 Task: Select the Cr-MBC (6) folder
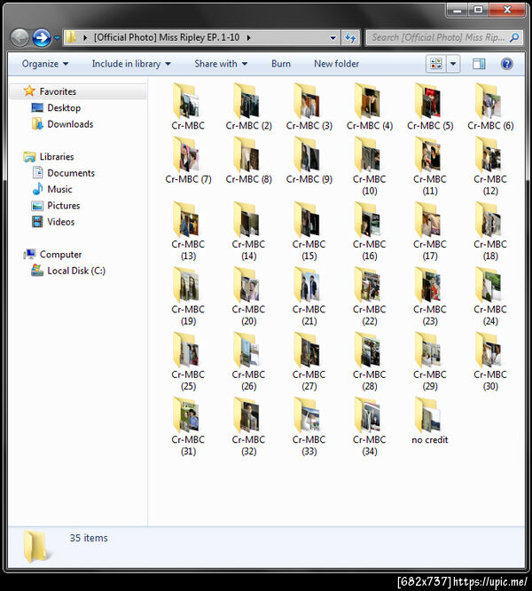tap(490, 107)
